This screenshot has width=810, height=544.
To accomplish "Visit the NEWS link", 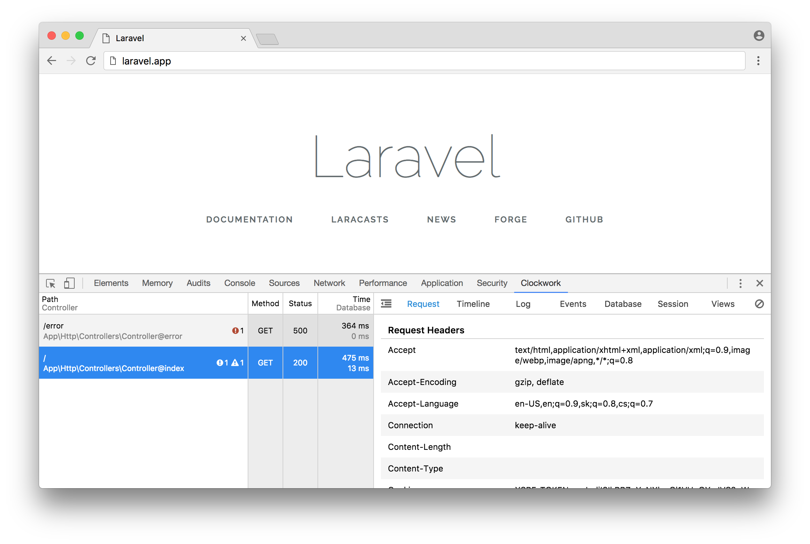I will point(441,219).
